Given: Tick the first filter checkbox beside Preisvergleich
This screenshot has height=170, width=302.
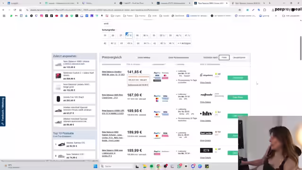Looking at the screenshot, I should 136,58.
